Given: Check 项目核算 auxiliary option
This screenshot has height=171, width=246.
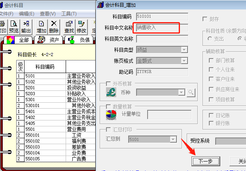Looking at the screenshot, I should pyautogui.click(x=211, y=100).
